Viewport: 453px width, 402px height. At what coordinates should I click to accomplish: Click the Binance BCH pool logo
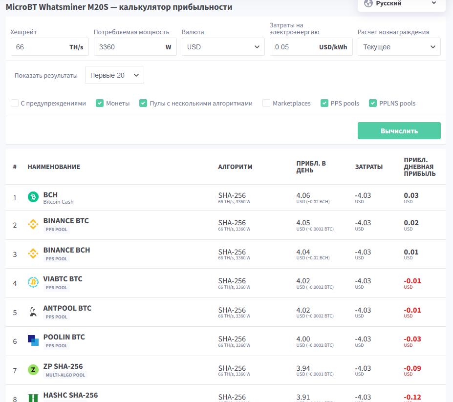click(33, 254)
